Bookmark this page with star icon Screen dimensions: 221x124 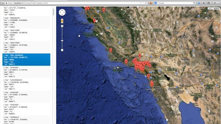coord(141,3)
